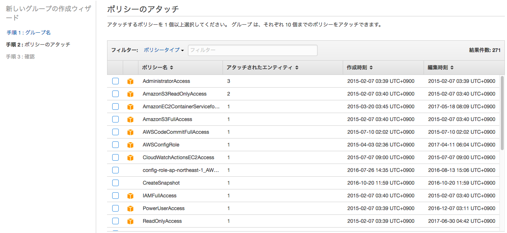Click the icon beside CloudWatchActionsEC2Access
This screenshot has height=233, width=507.
pos(130,158)
